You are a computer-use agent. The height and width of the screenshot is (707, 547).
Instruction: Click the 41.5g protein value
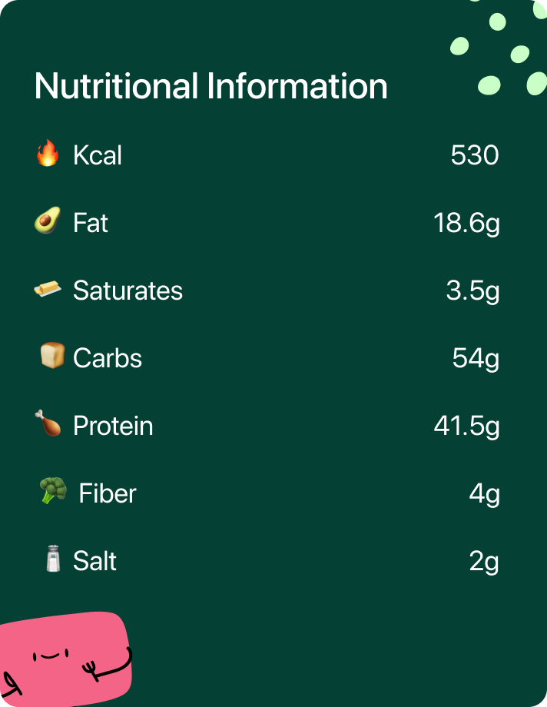click(x=466, y=426)
